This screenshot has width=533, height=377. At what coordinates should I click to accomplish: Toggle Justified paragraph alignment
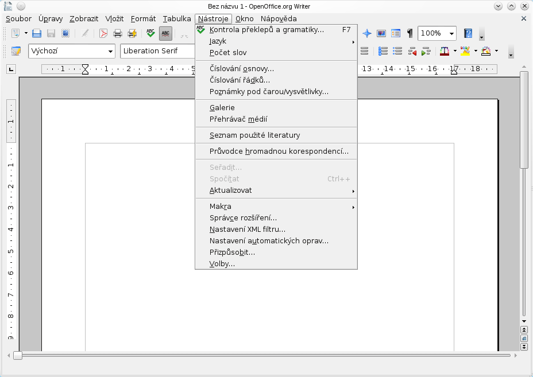[x=364, y=51]
